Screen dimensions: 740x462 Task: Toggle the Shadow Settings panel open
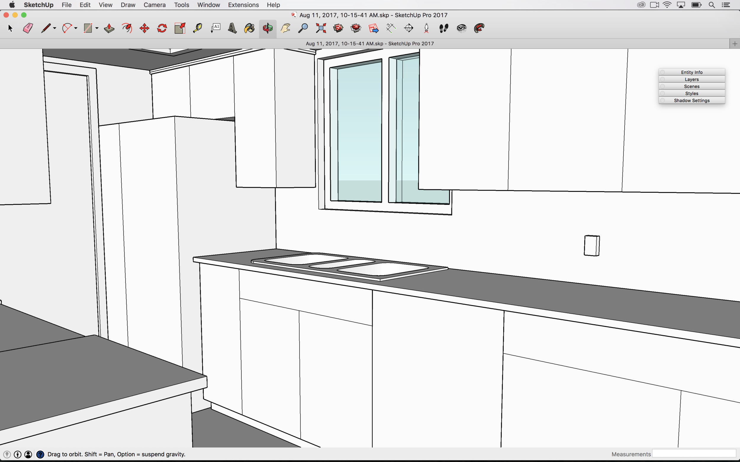[691, 100]
